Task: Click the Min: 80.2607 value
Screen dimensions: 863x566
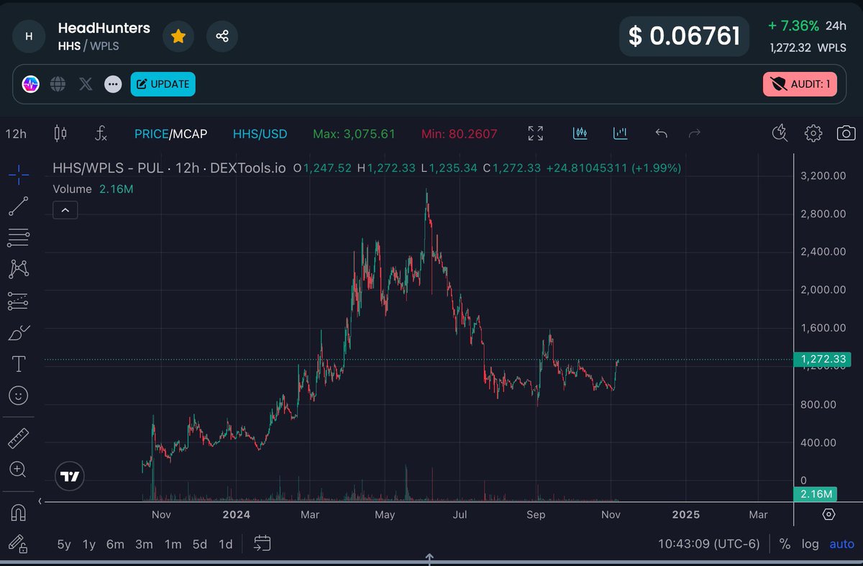Action: [x=458, y=134]
